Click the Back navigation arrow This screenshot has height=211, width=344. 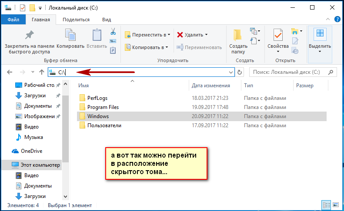click(x=10, y=72)
